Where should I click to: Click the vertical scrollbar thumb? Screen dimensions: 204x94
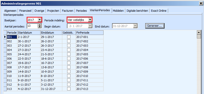[199, 36]
